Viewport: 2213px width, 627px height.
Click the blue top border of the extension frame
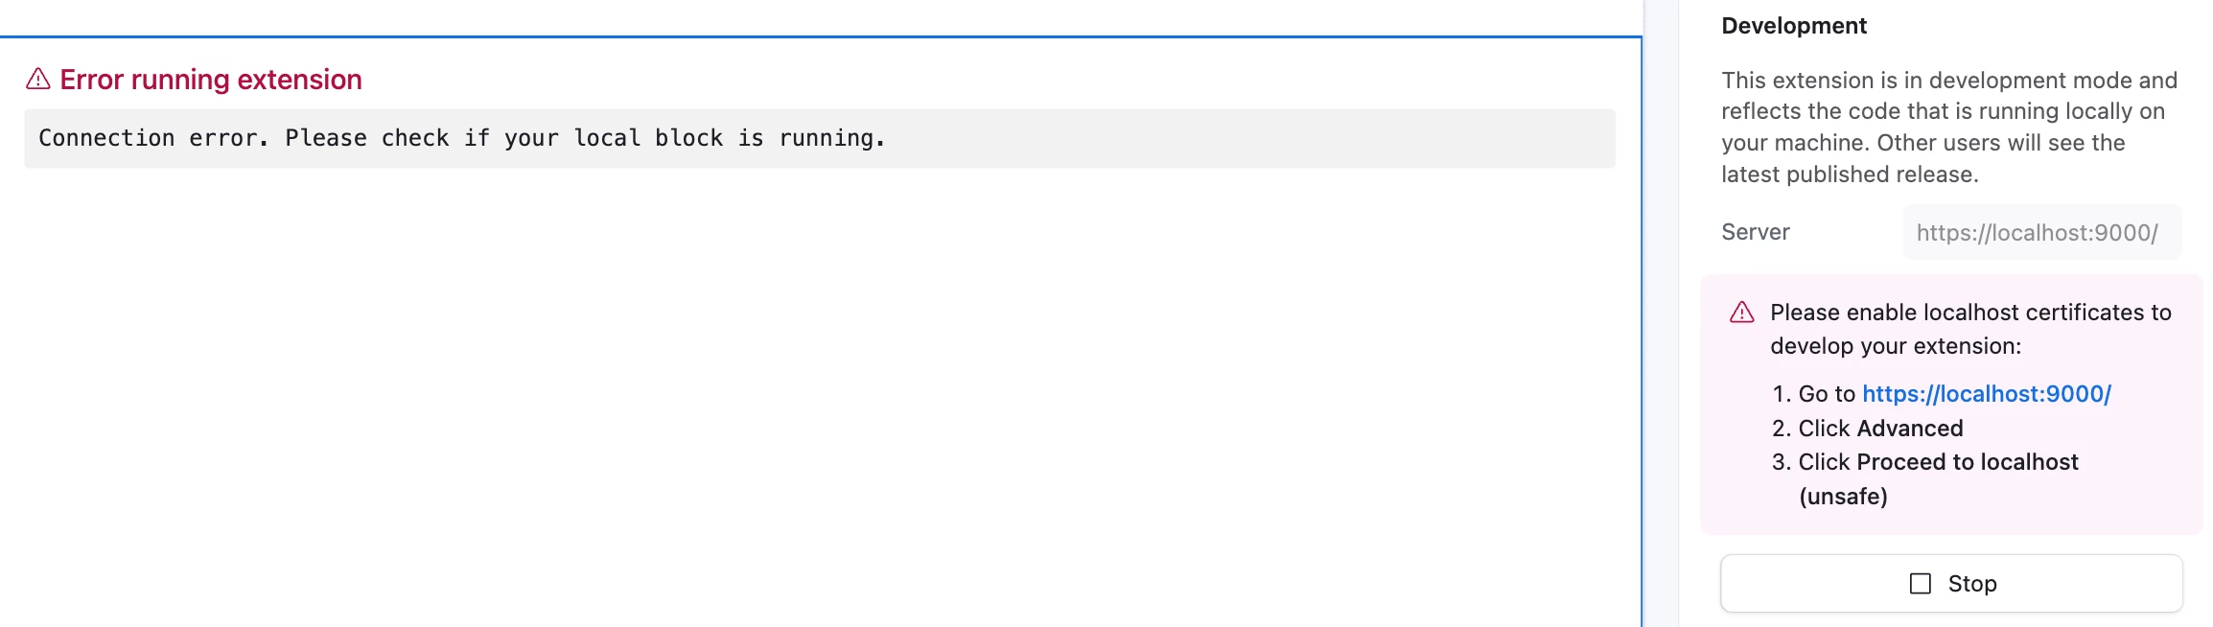pyautogui.click(x=820, y=37)
